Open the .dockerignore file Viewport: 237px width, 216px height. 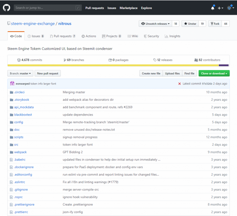click(x=24, y=167)
